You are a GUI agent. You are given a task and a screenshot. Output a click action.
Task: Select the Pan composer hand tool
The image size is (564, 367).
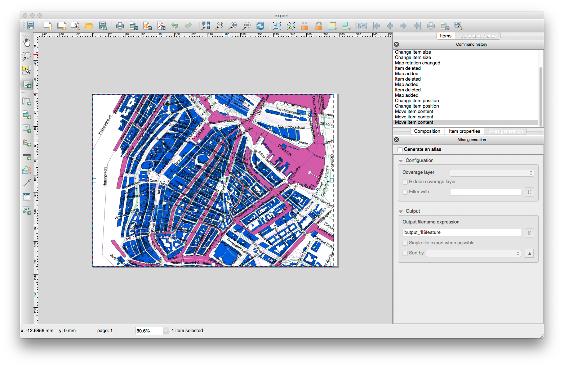pos(27,42)
